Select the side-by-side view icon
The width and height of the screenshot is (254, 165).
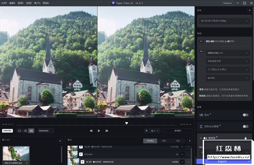(31, 131)
